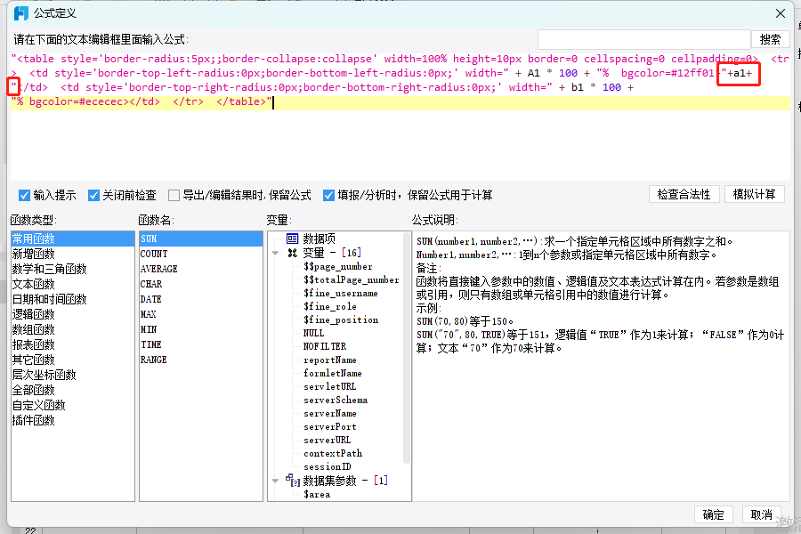The image size is (801, 534).
Task: Click the 变量 variables group icon
Action: pos(292,253)
